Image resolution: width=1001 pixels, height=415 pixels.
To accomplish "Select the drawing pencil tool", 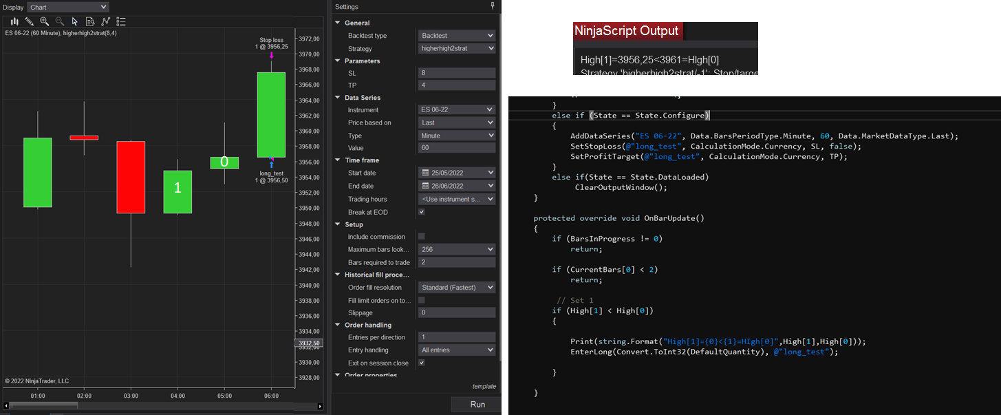I will (29, 21).
